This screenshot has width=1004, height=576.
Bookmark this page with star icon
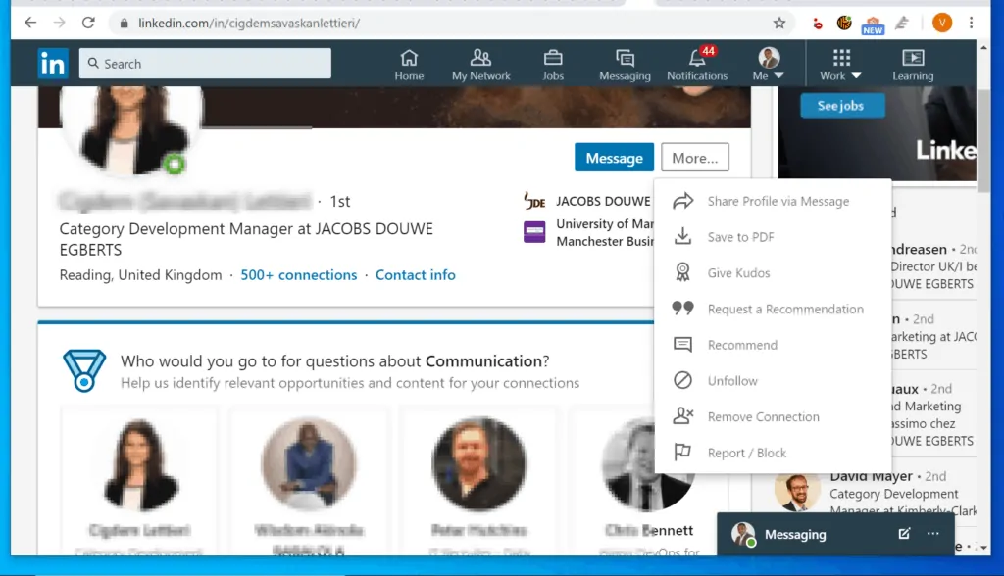(x=779, y=24)
